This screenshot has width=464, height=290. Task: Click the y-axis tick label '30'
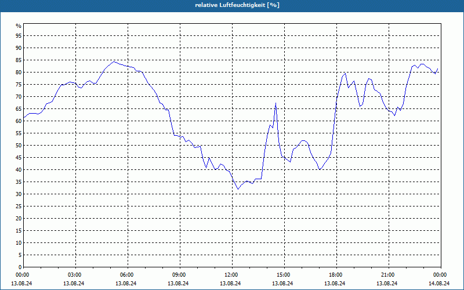19,194
